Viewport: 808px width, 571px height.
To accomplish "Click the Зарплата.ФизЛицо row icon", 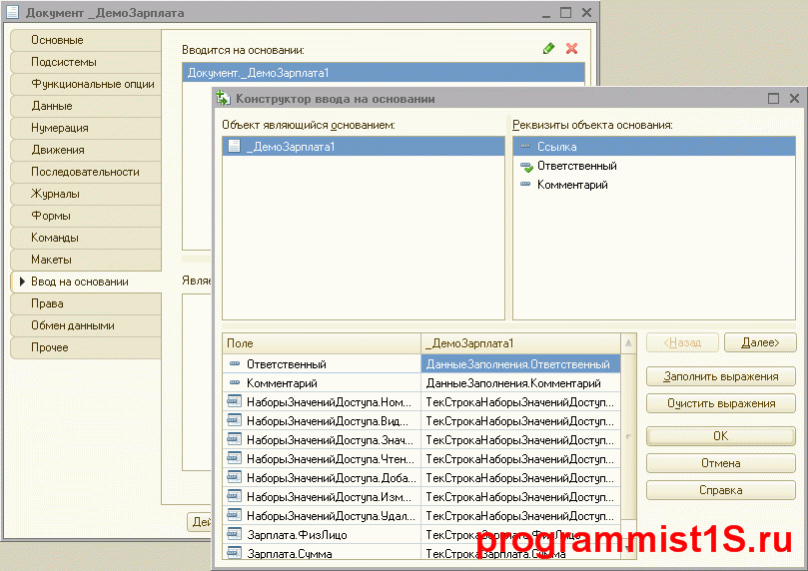I will coord(235,535).
